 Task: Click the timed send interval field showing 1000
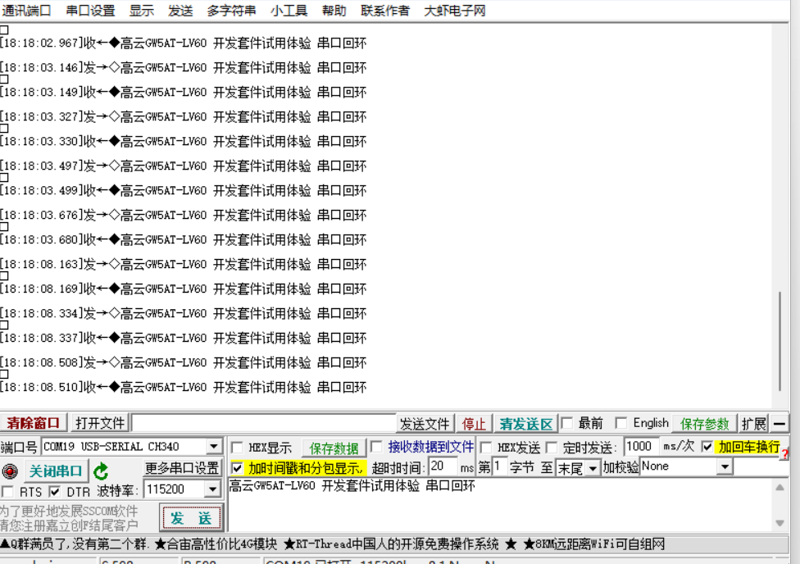[x=641, y=447]
